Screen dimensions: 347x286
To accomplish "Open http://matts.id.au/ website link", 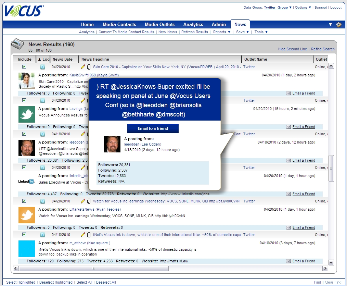I will click(x=174, y=261).
